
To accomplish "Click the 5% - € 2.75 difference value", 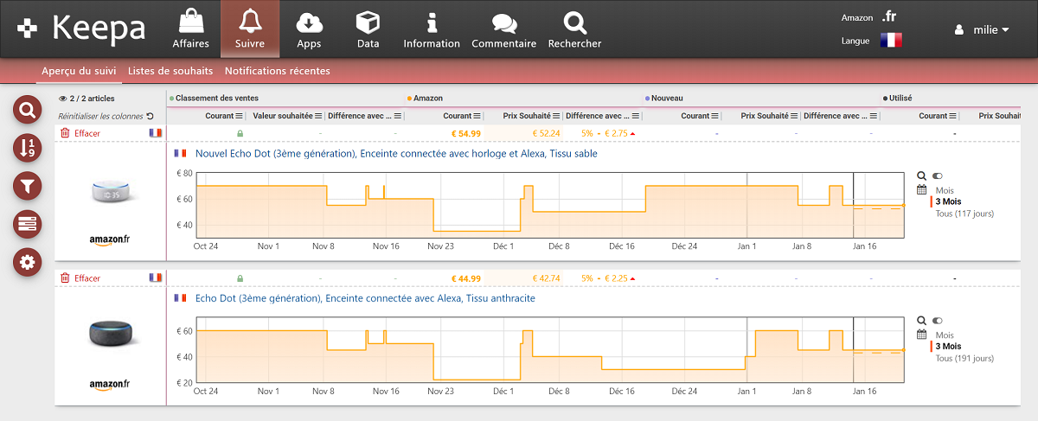I will click(608, 133).
